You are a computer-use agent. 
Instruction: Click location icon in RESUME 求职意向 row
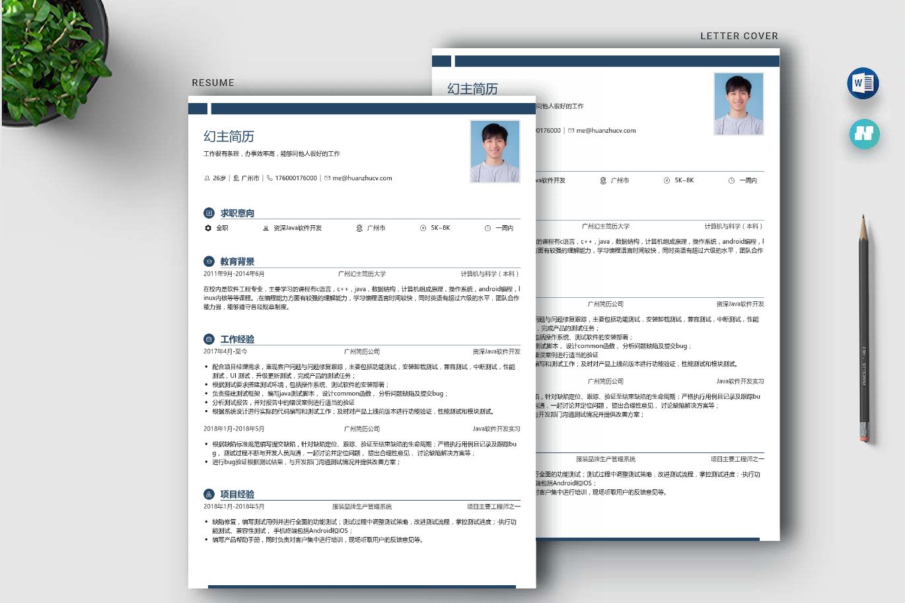(x=359, y=229)
